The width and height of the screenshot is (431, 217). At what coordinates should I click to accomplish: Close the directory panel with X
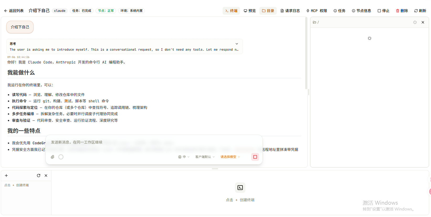pyautogui.click(x=423, y=22)
